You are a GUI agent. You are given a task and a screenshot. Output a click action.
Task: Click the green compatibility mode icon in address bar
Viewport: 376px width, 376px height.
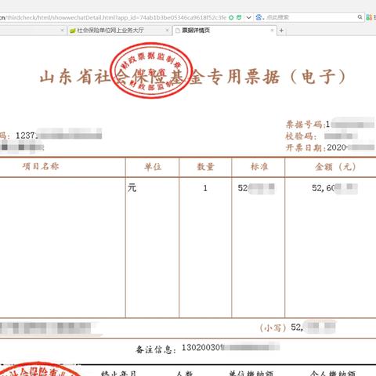point(239,17)
